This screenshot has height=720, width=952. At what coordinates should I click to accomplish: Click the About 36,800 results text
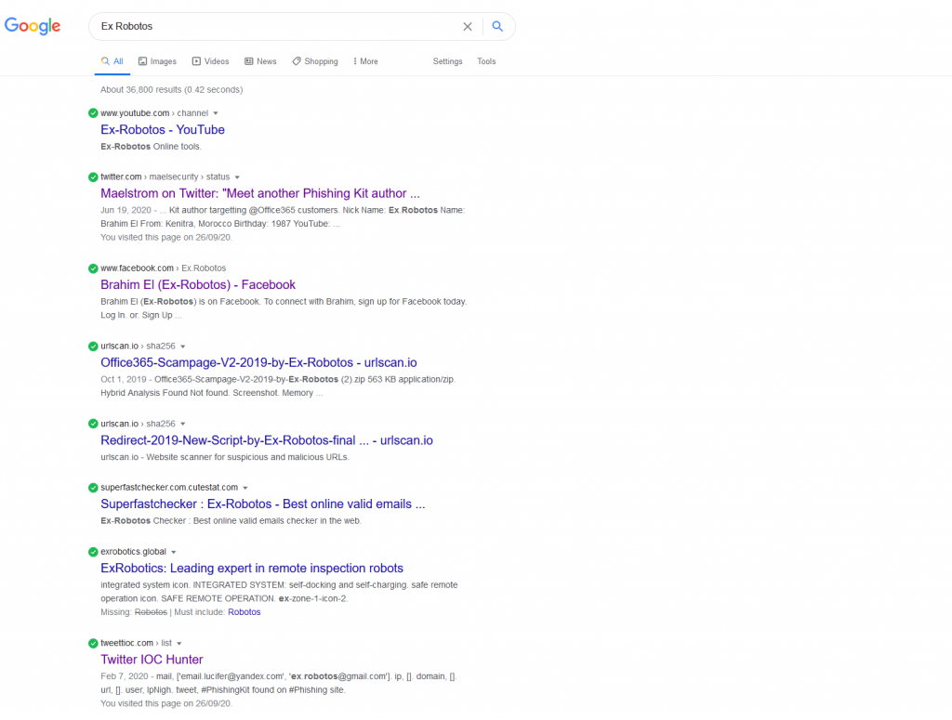point(172,90)
